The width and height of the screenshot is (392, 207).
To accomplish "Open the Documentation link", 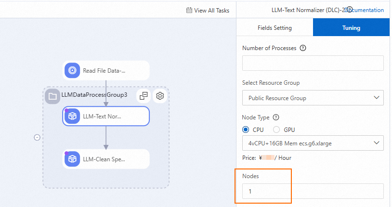I will (x=368, y=10).
